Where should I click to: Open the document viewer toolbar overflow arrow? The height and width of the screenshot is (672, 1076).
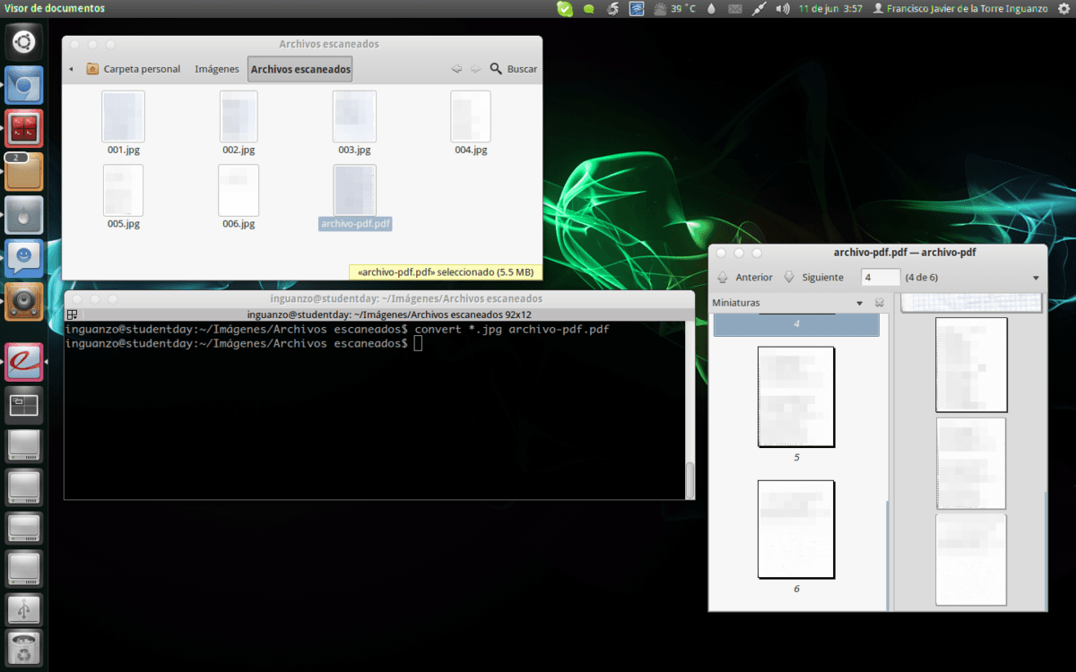point(1037,278)
